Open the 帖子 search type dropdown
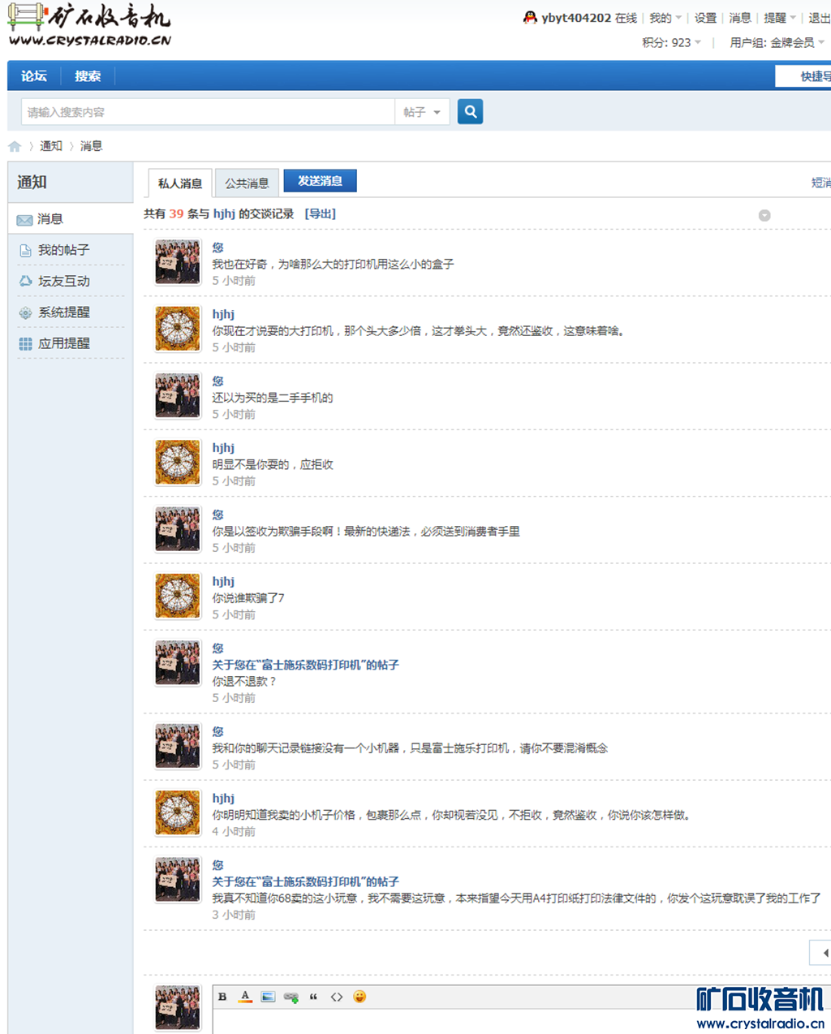Viewport: 831px width, 1034px height. 422,112
